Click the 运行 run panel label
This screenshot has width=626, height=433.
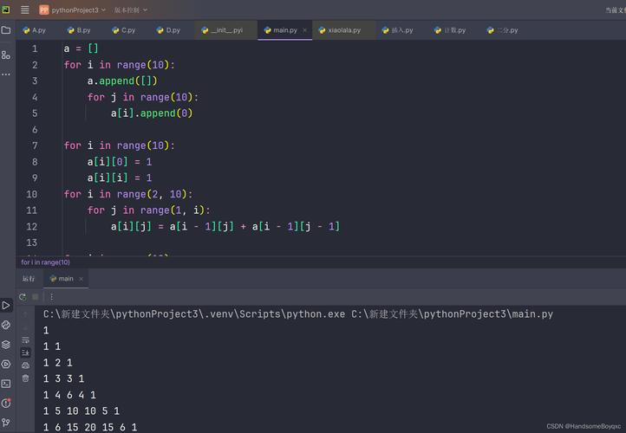pyautogui.click(x=29, y=279)
